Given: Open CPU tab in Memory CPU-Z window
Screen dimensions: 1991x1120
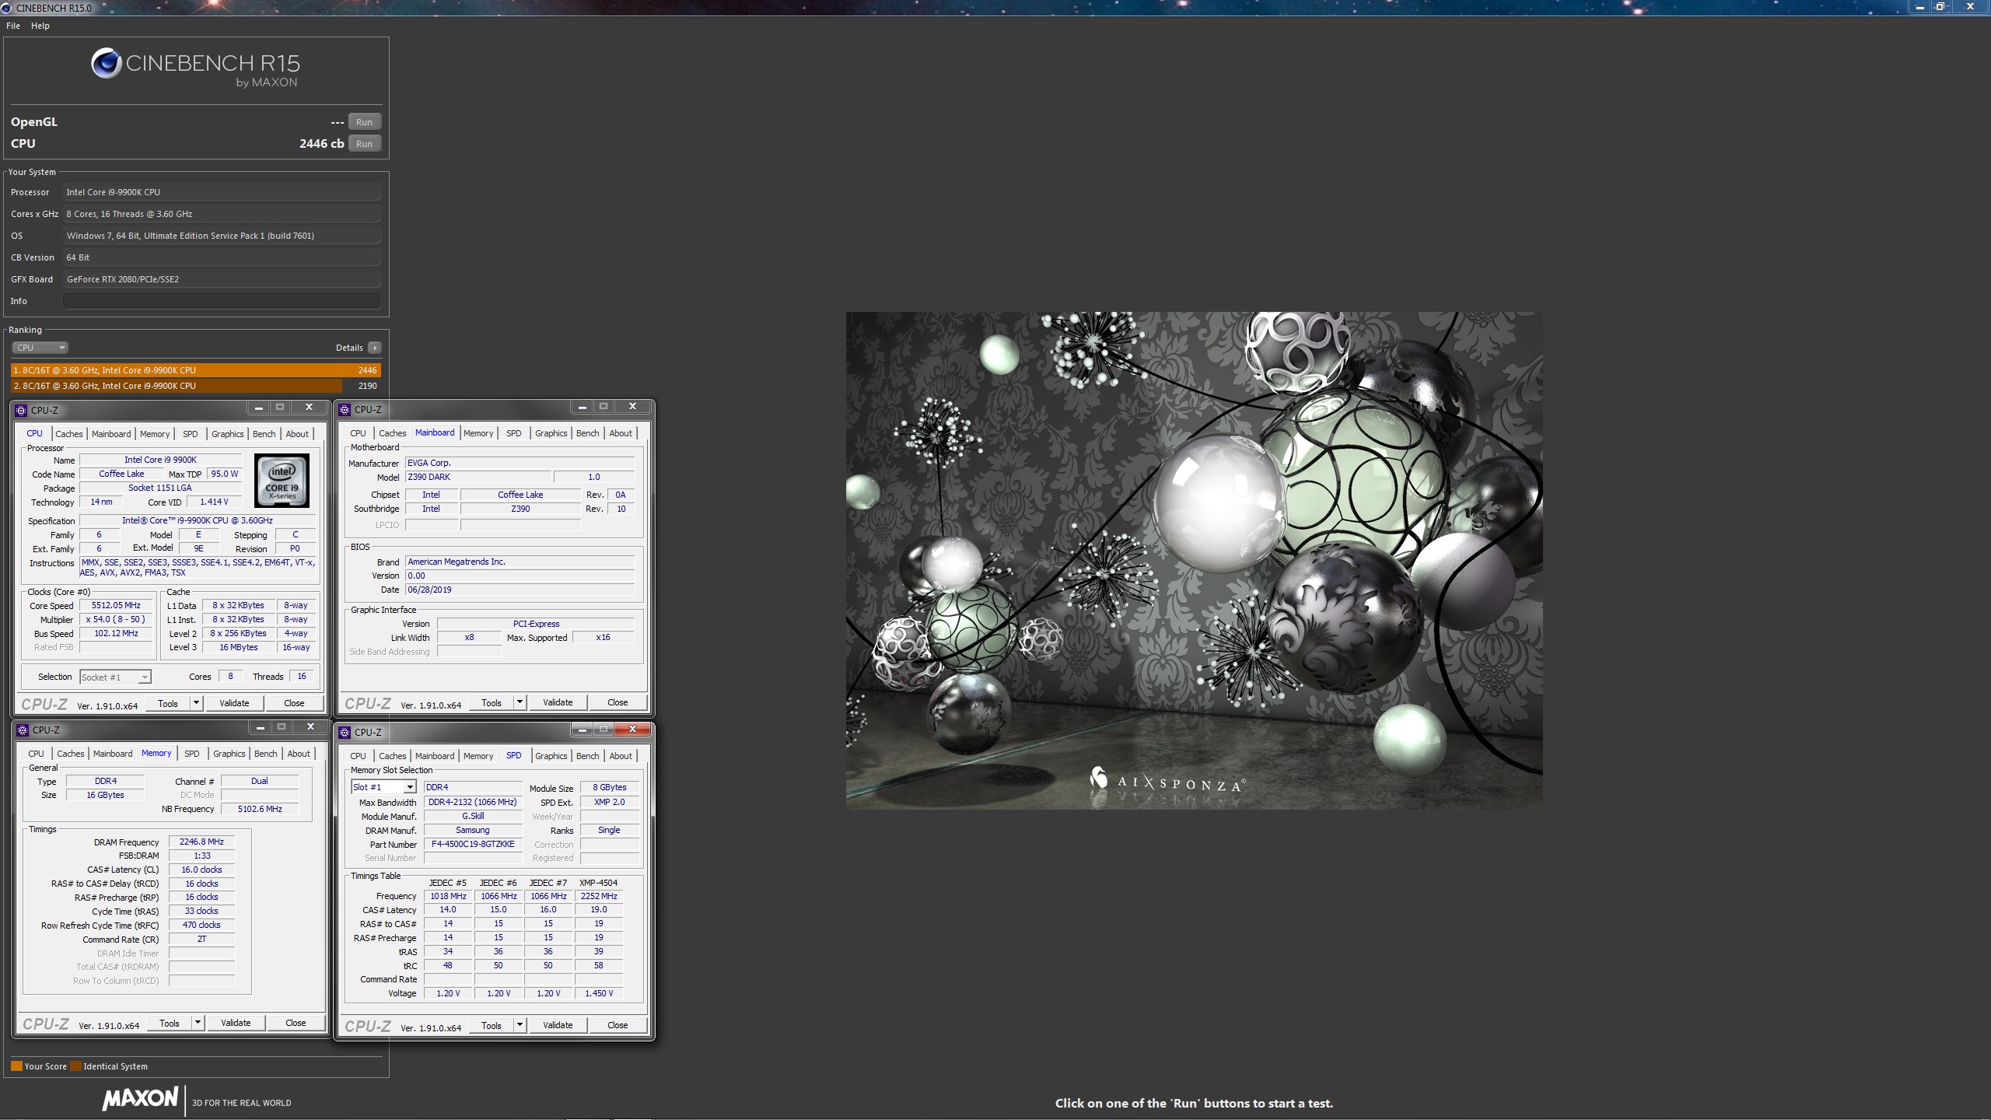Looking at the screenshot, I should (x=37, y=754).
